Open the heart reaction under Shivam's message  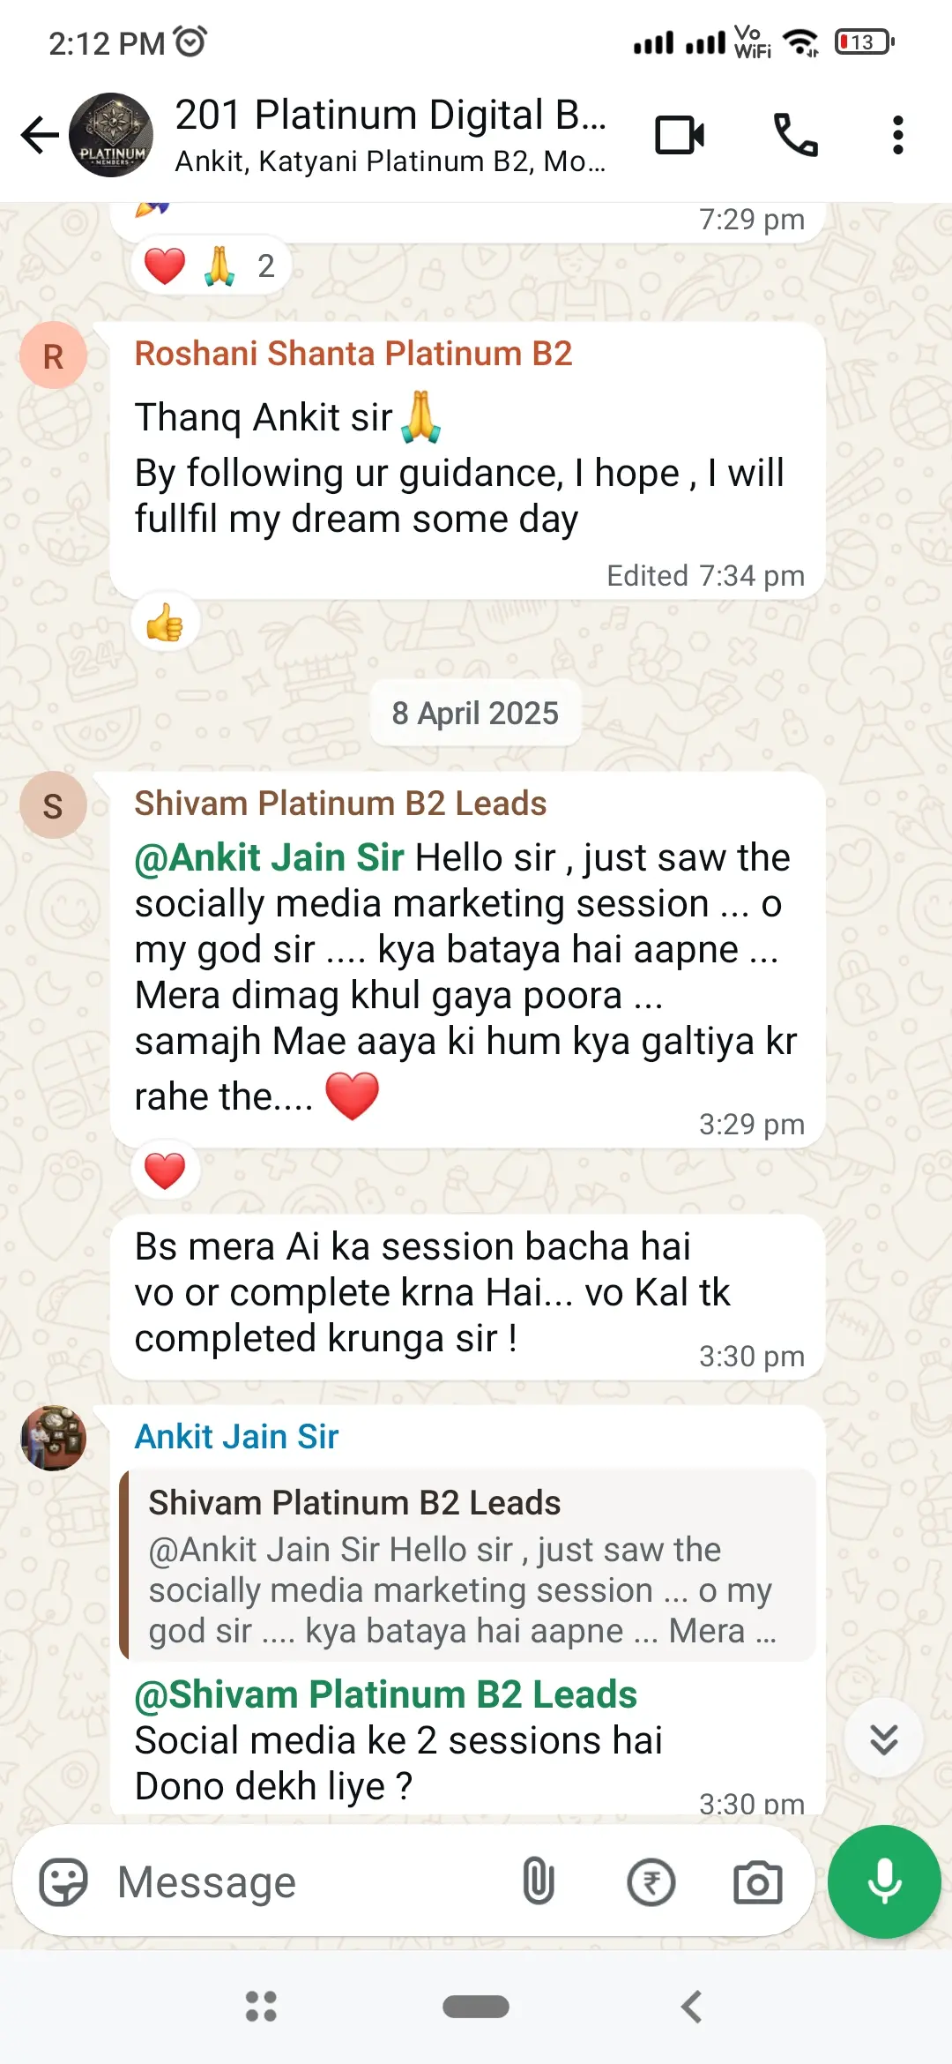coord(165,1171)
